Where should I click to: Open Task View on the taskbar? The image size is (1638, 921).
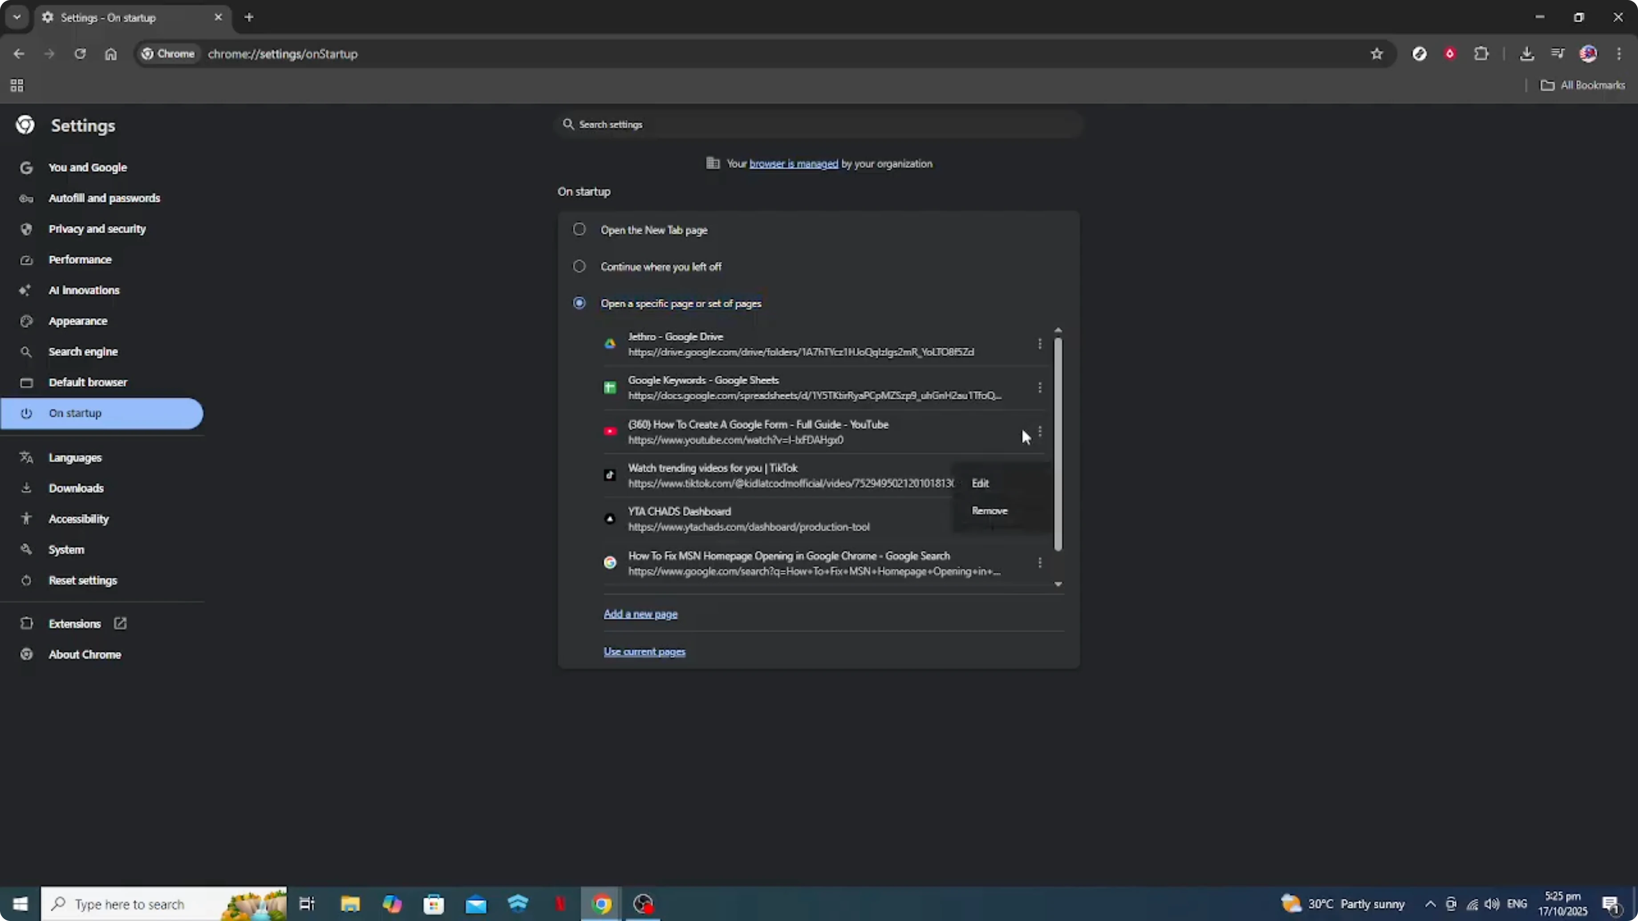click(x=307, y=904)
